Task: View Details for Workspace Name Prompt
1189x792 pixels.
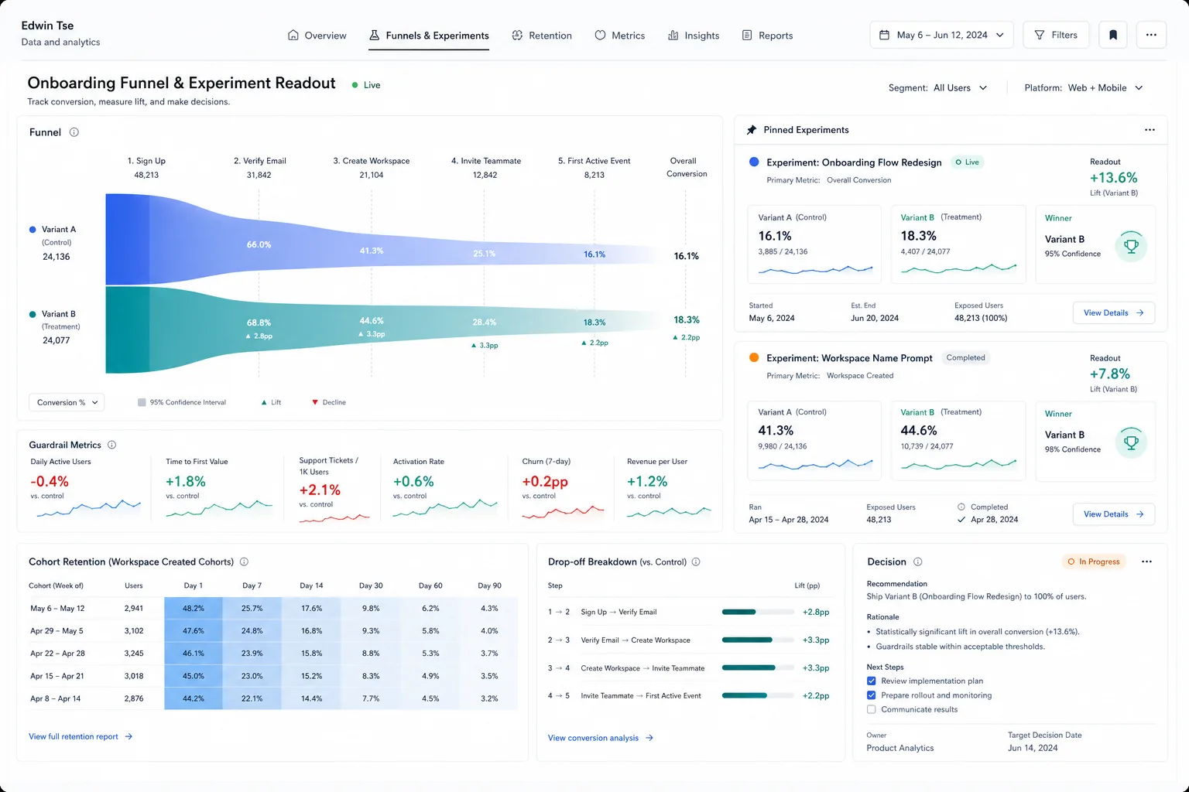Action: pyautogui.click(x=1114, y=514)
